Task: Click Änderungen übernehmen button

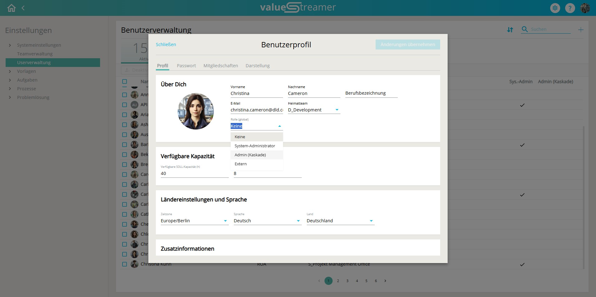Action: coord(407,45)
